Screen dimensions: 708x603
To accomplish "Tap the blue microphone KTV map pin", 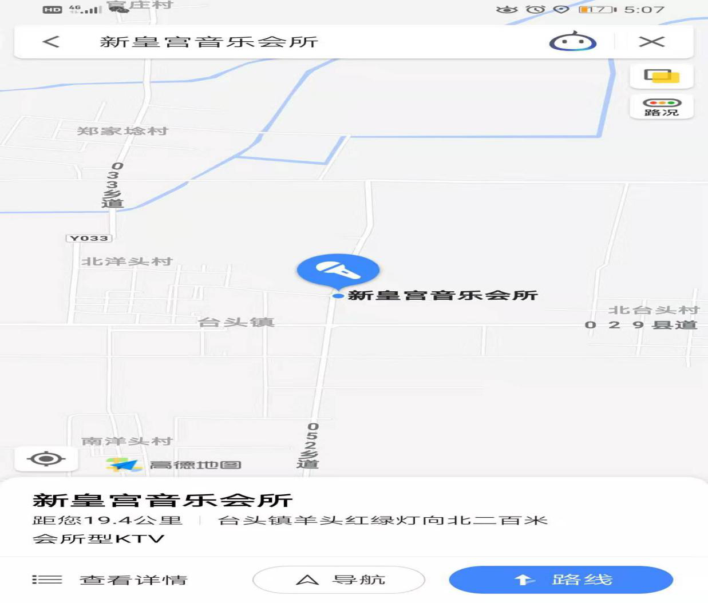I will click(x=338, y=271).
